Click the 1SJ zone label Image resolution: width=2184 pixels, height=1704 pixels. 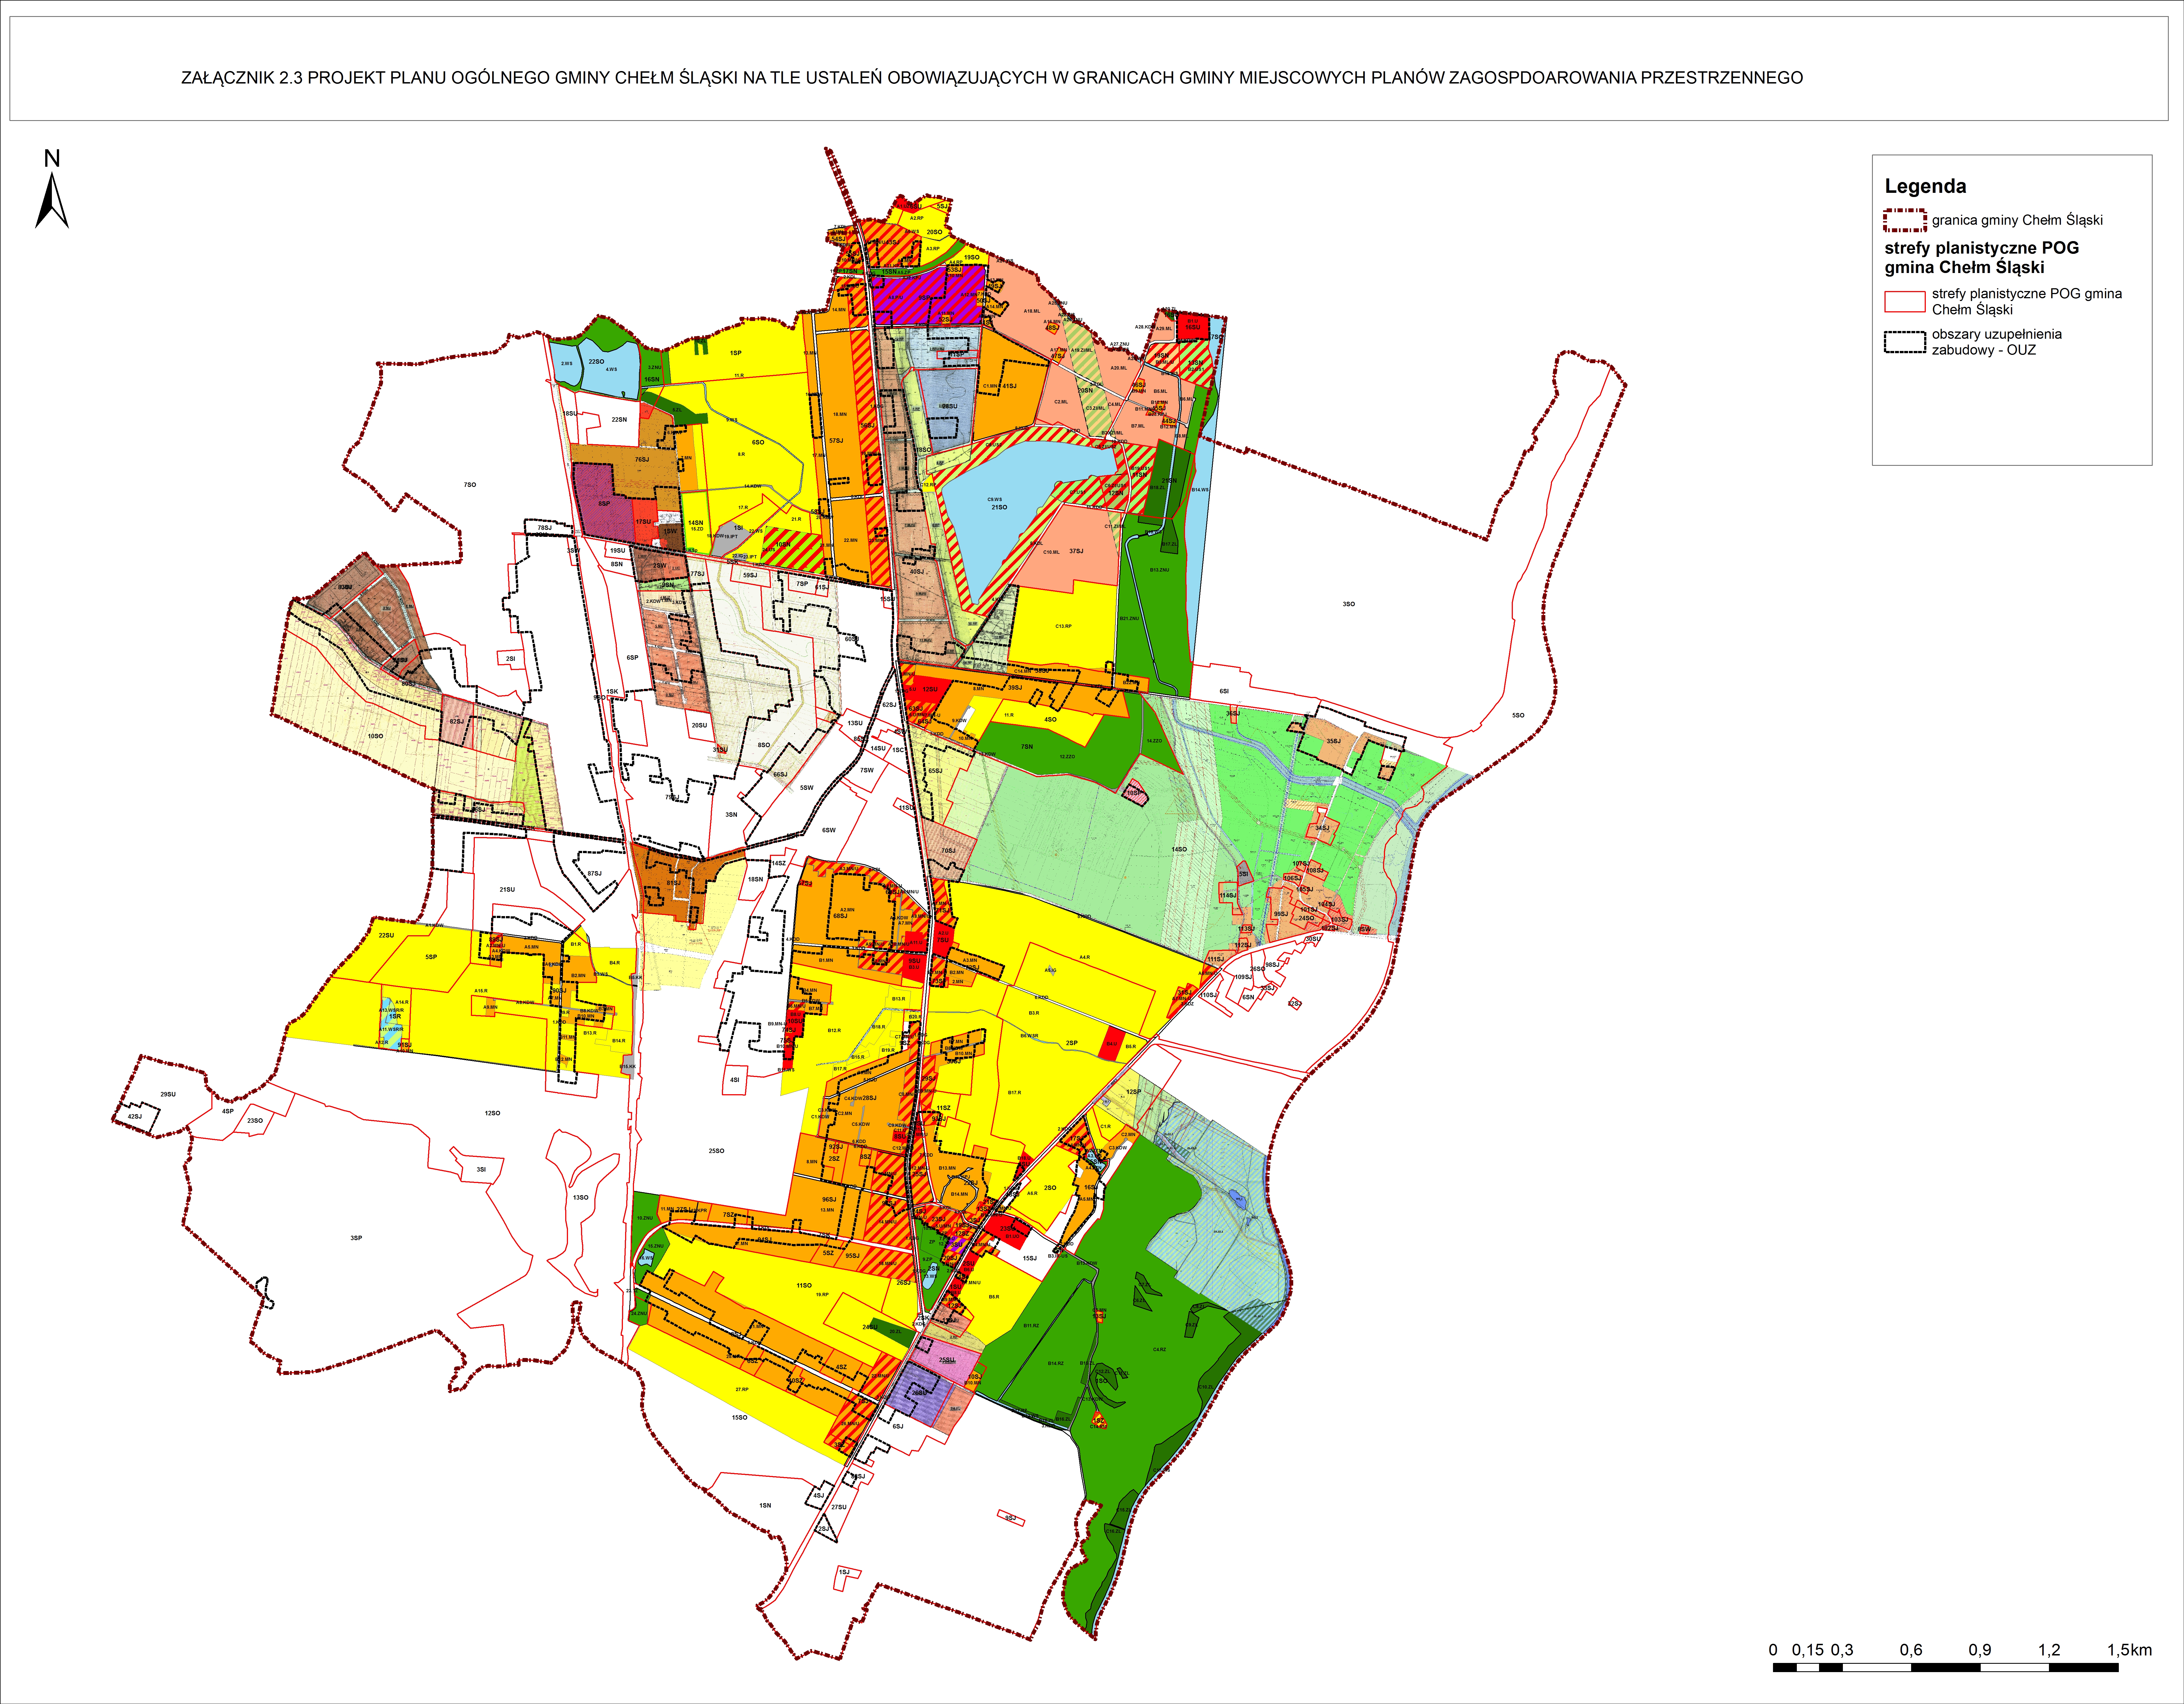(844, 1572)
